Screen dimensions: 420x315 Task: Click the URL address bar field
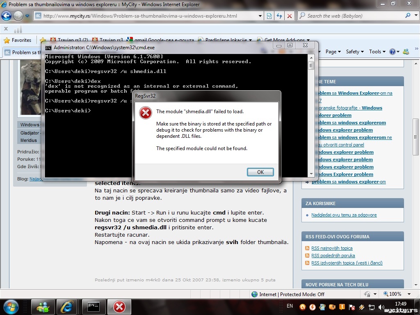click(x=148, y=16)
